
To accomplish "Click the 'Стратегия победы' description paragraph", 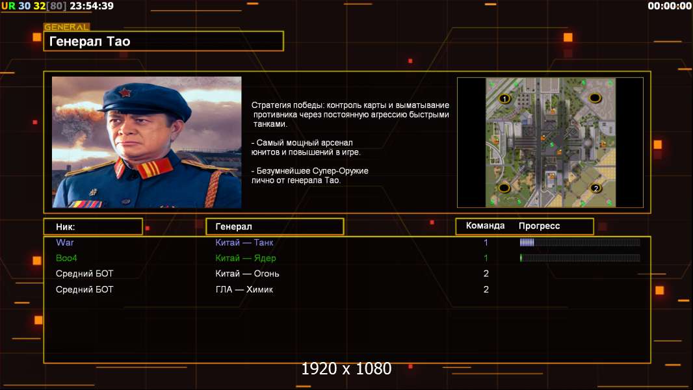I will (x=350, y=114).
